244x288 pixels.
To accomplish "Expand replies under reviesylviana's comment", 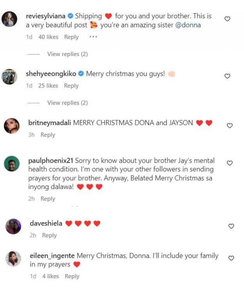I will [x=67, y=54].
